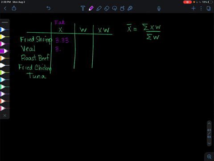214x161 pixels.
Task: Pick the crimson pen
Action: click(x=4, y=108)
